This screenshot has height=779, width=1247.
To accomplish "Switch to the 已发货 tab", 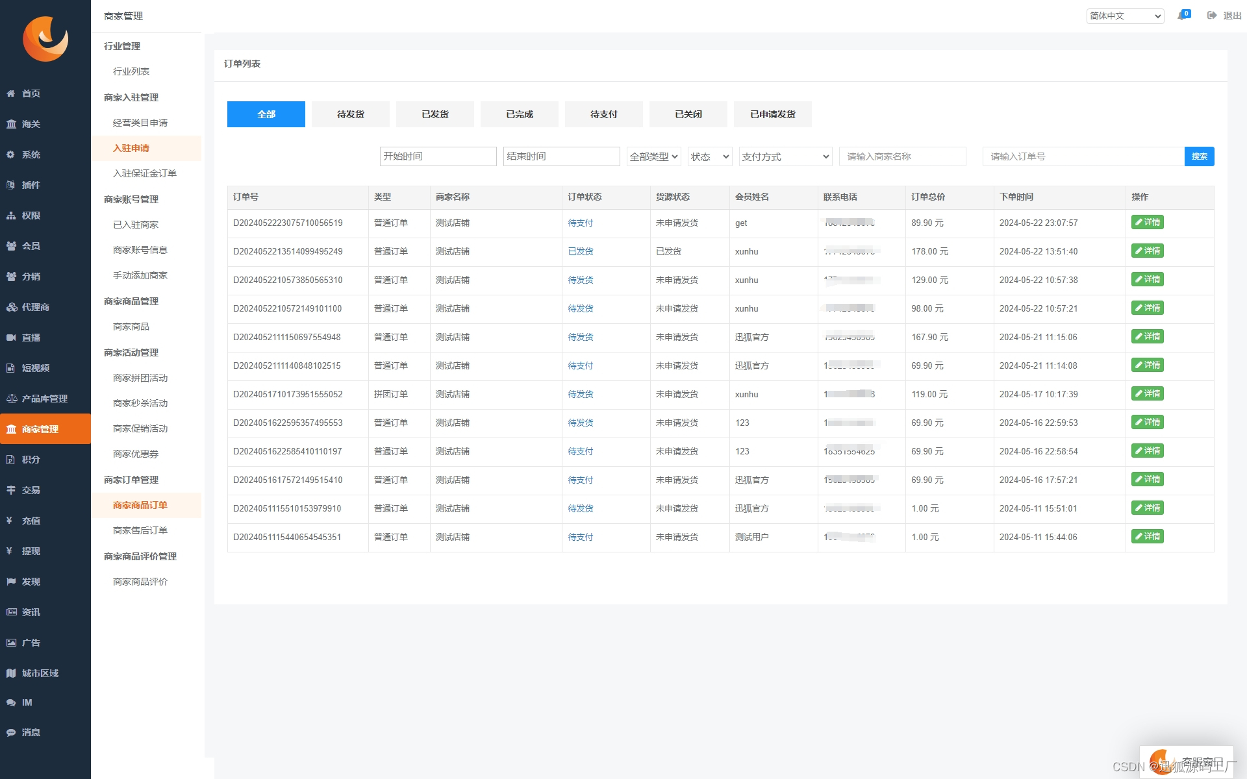I will (435, 114).
